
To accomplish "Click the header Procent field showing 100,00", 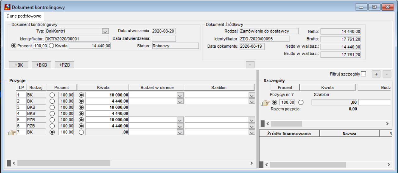I will click(x=40, y=46).
